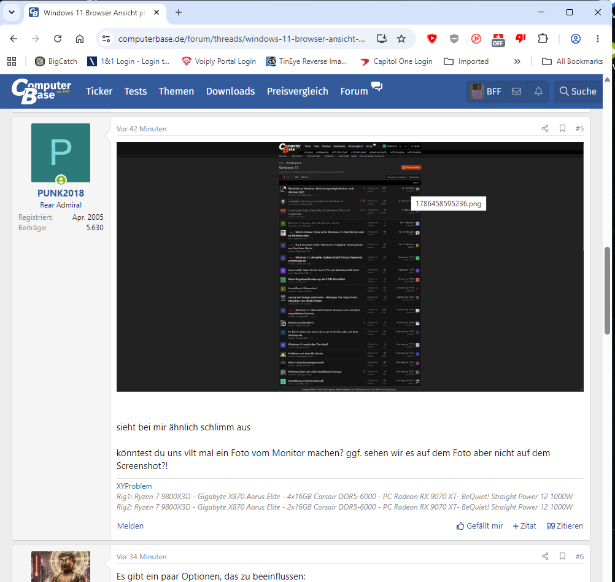Open the Downloads menu item
Image resolution: width=615 pixels, height=582 pixels.
230,91
